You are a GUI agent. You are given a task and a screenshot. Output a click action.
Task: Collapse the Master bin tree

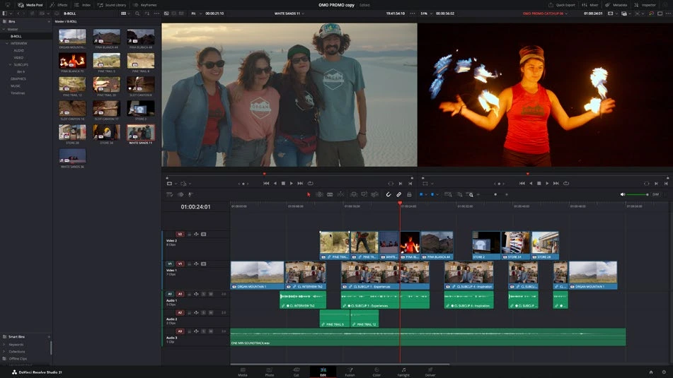[4, 29]
